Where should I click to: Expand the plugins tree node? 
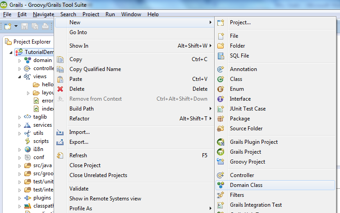[x=19, y=198]
